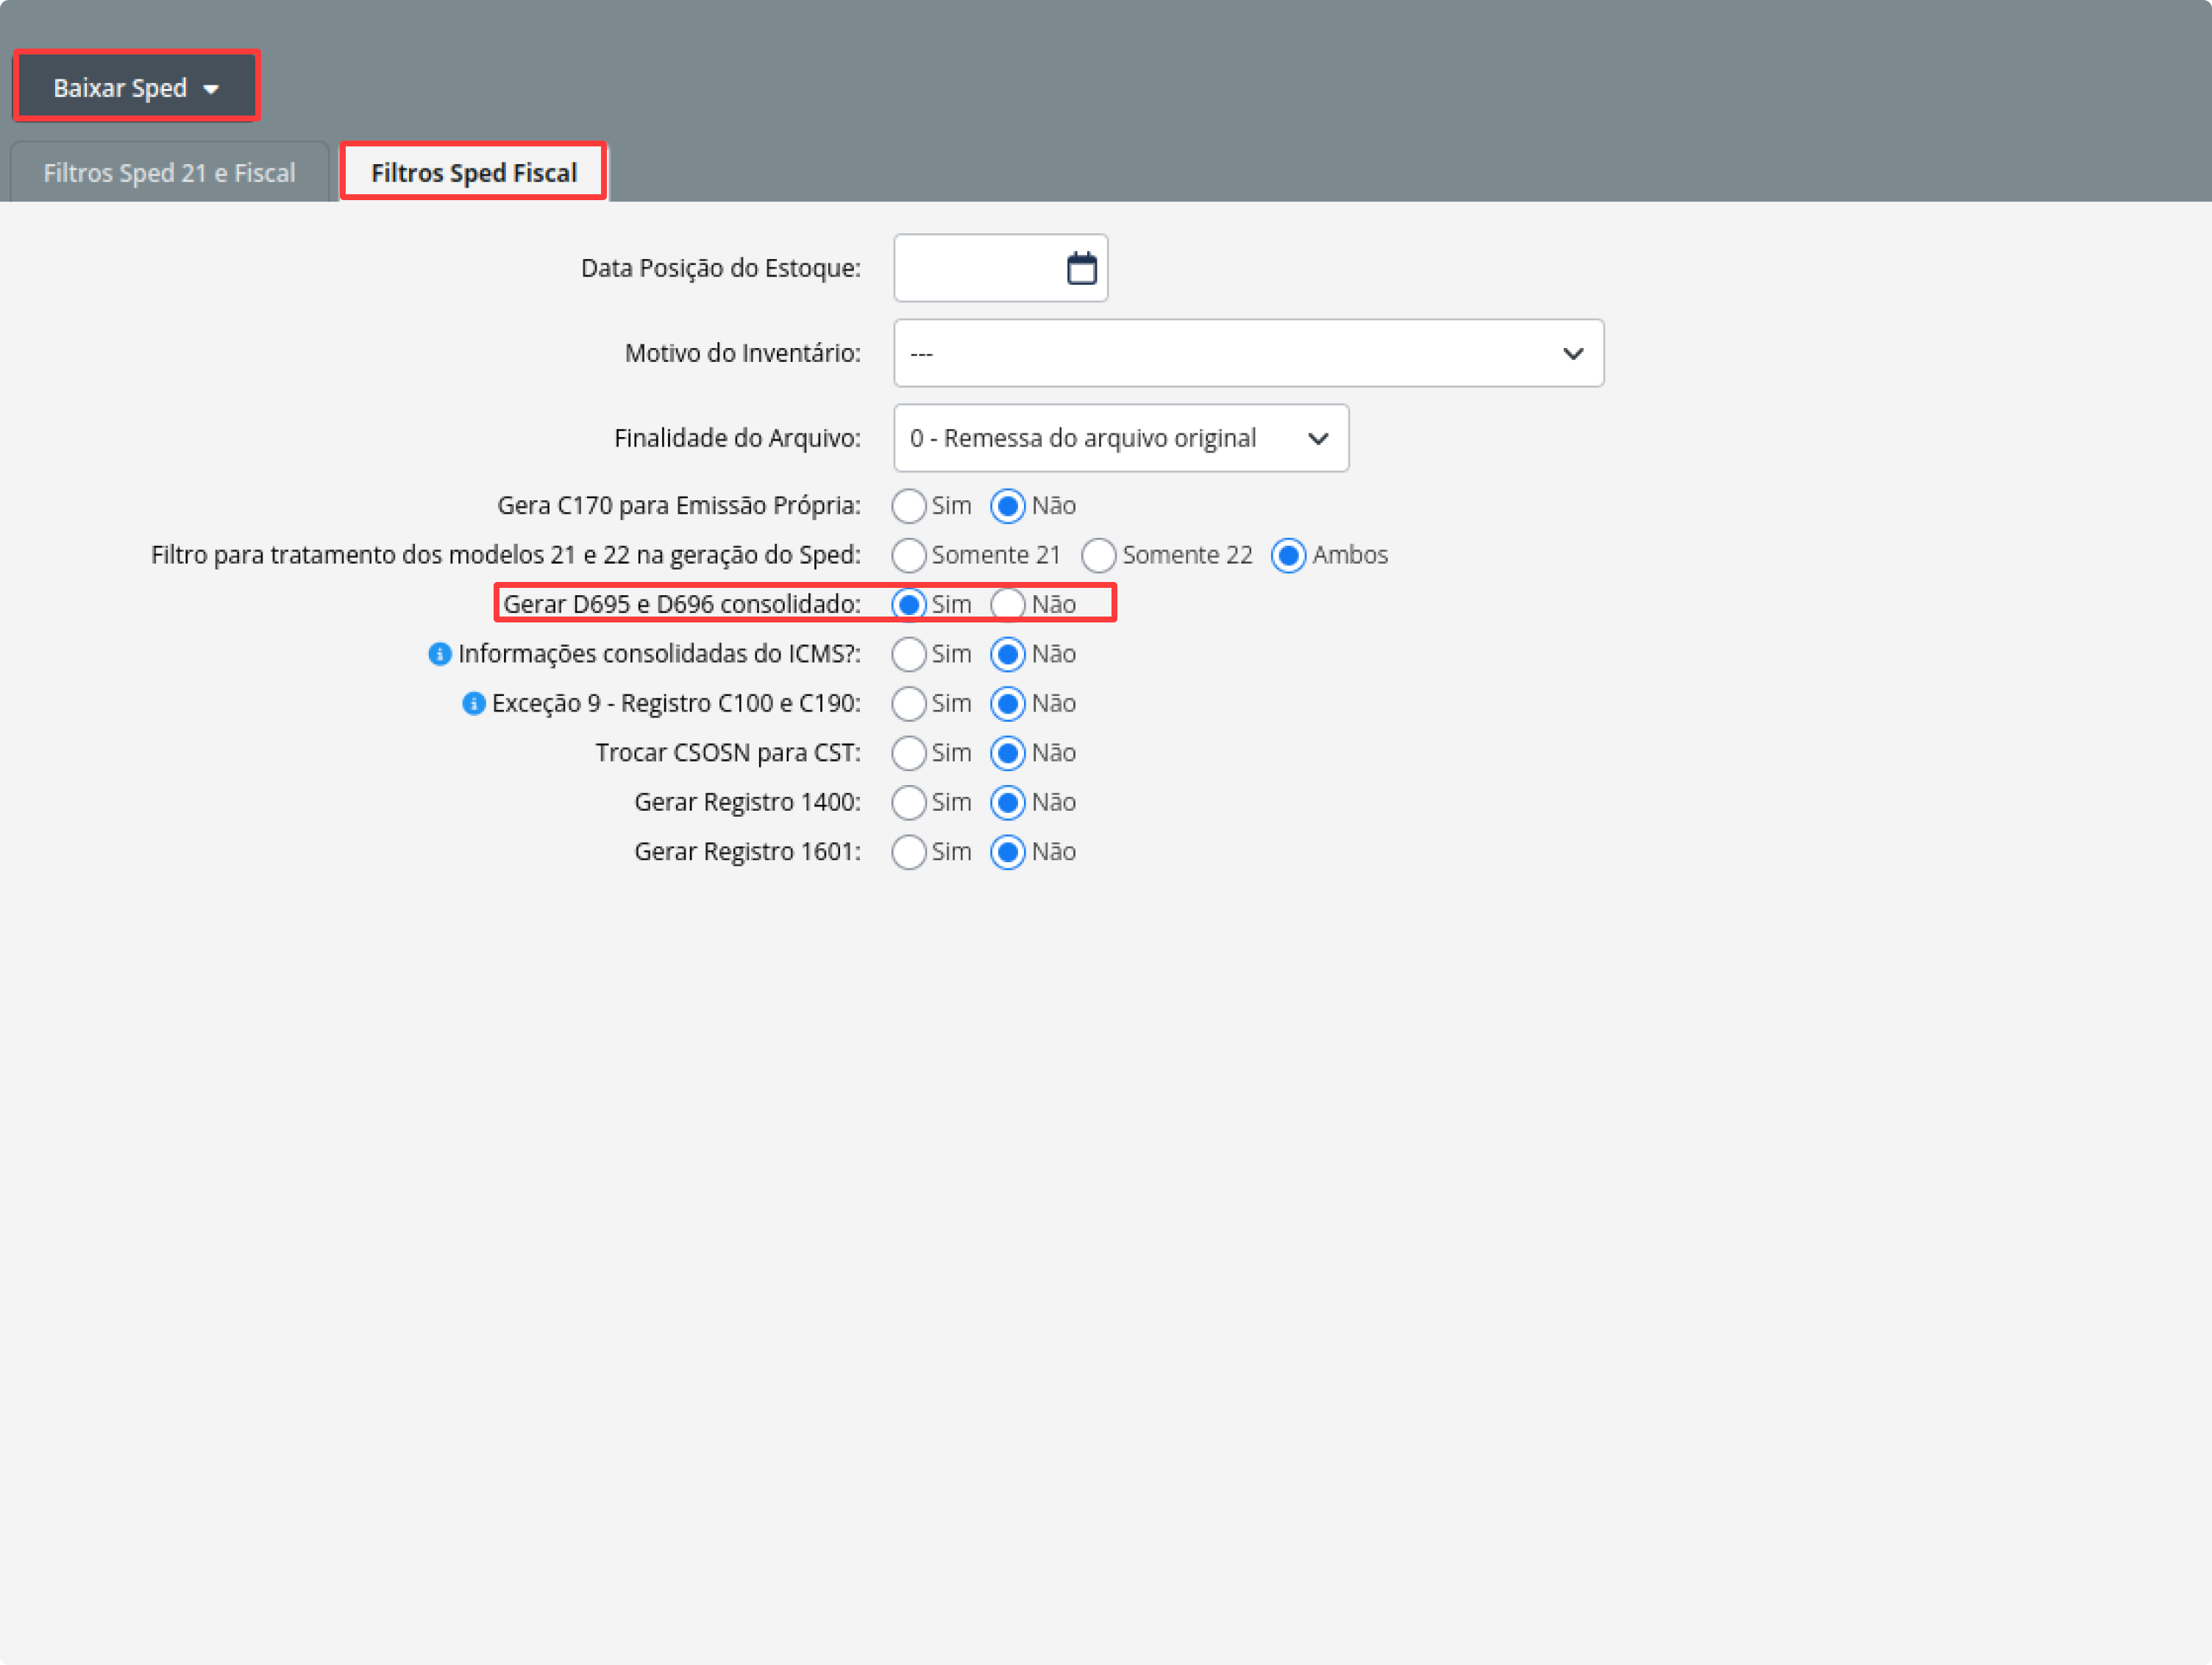Expand the Finalidade do Arquivo dropdown
Viewport: 2212px width, 1665px height.
pyautogui.click(x=1121, y=438)
